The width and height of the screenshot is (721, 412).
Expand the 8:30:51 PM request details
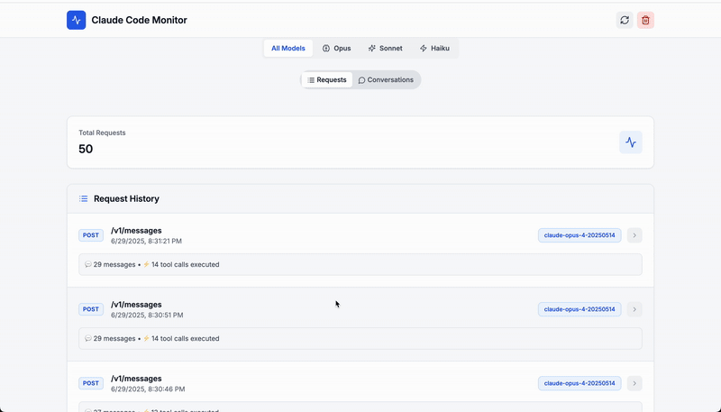click(634, 309)
